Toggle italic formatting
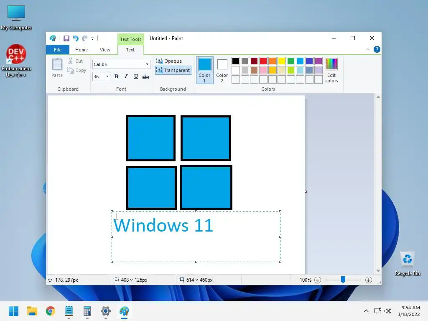This screenshot has width=428, height=321. tap(126, 76)
